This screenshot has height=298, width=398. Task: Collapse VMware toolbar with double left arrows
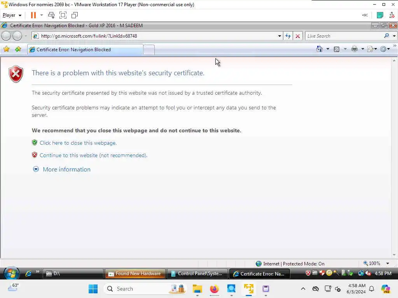tap(365, 15)
